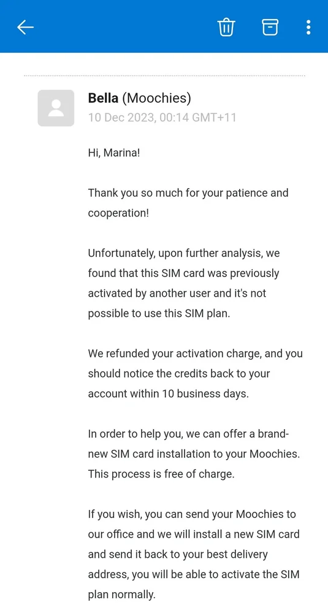Tap the "Thank you so much" paragraph
The image size is (328, 613).
tap(188, 204)
